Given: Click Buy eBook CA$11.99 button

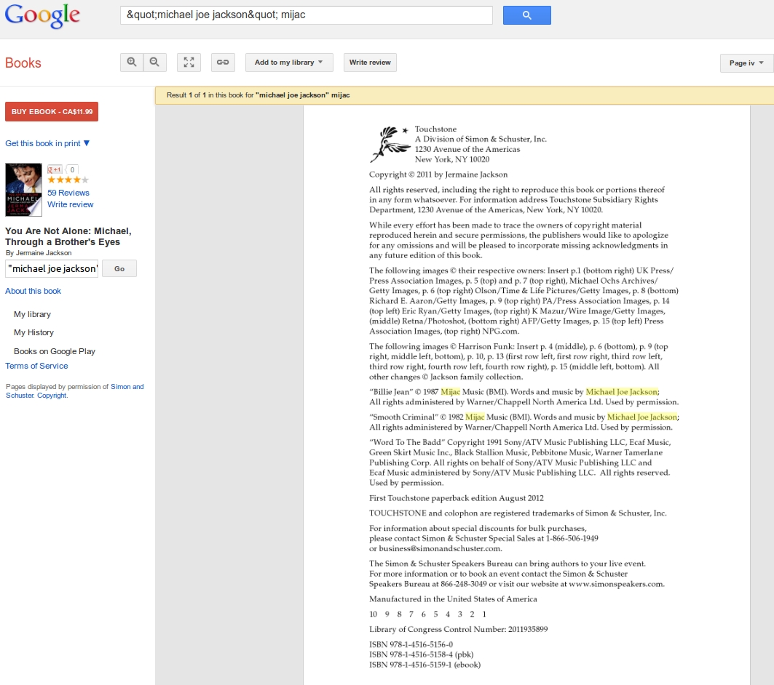Looking at the screenshot, I should pyautogui.click(x=52, y=111).
